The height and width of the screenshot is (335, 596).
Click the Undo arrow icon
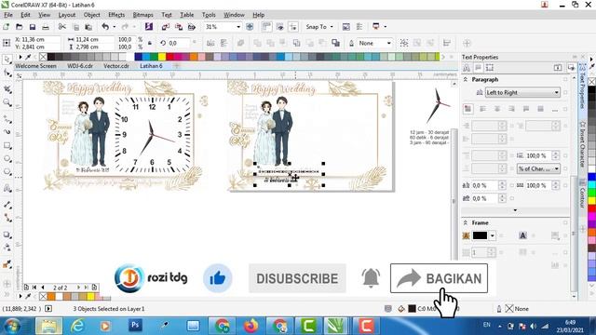(x=105, y=27)
